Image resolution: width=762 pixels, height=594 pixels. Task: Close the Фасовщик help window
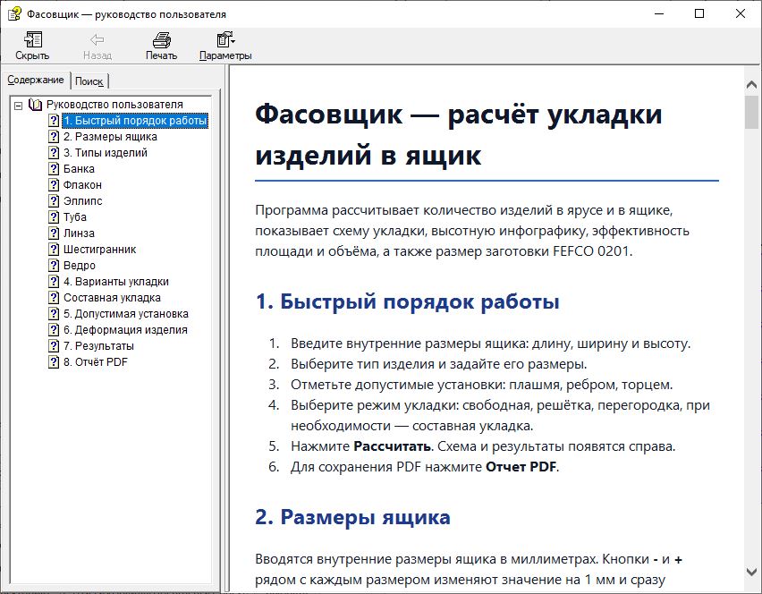point(741,13)
